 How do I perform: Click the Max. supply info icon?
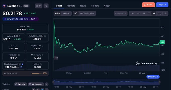coord(42,55)
